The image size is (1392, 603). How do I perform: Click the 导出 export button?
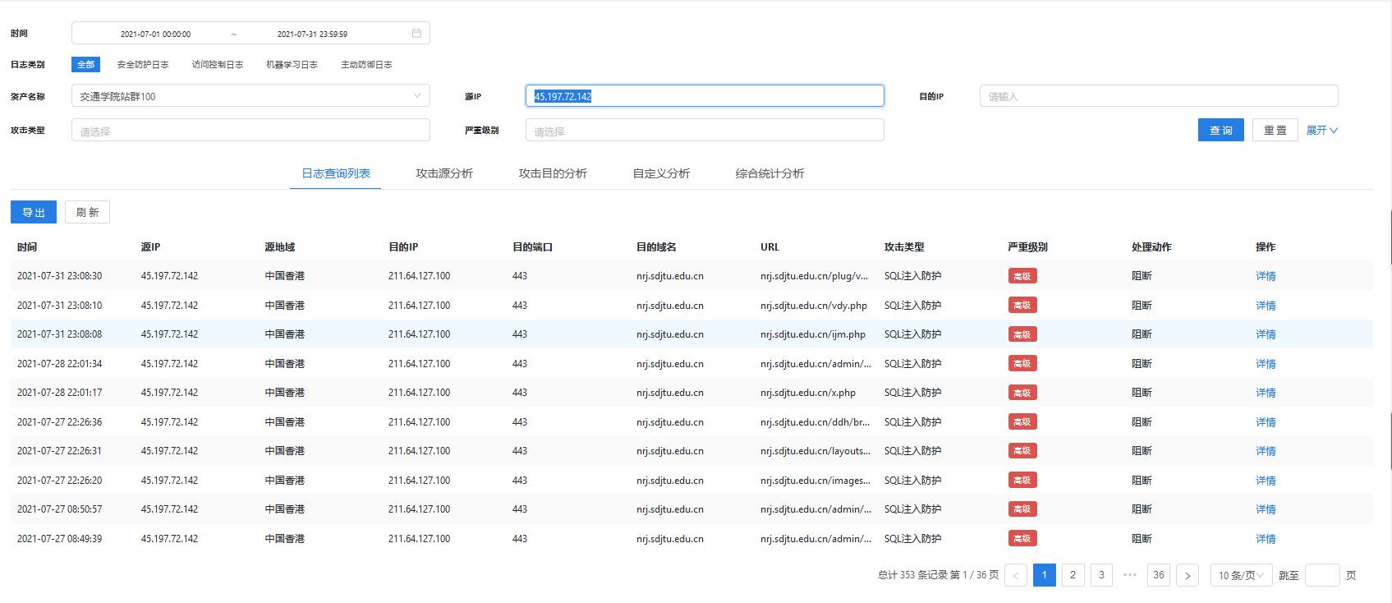pos(34,212)
